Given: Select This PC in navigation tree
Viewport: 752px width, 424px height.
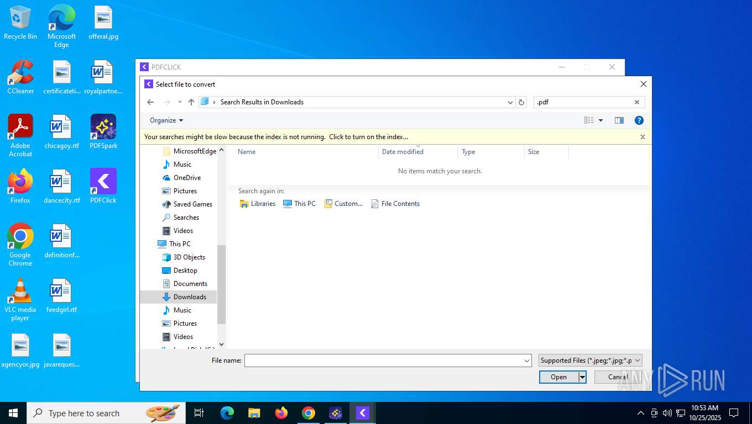Looking at the screenshot, I should tap(174, 244).
